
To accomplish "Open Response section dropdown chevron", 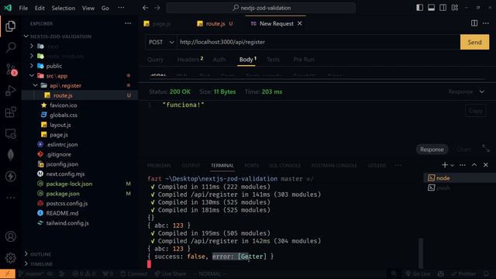I will pyautogui.click(x=482, y=91).
